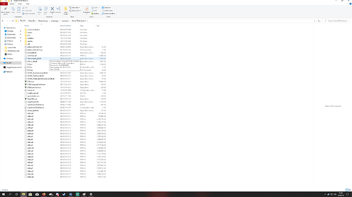Click Select none in the ribbon

click(x=107, y=11)
